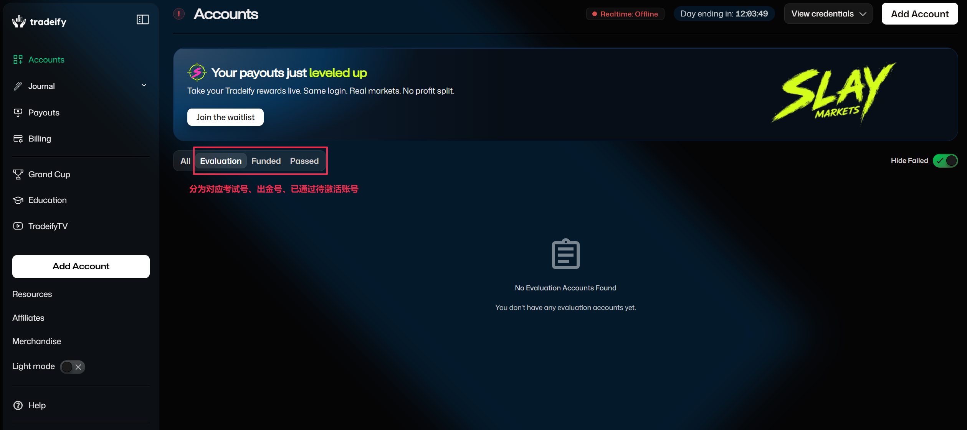967x430 pixels.
Task: Click the Grand Cup trophy icon
Action: pos(18,175)
